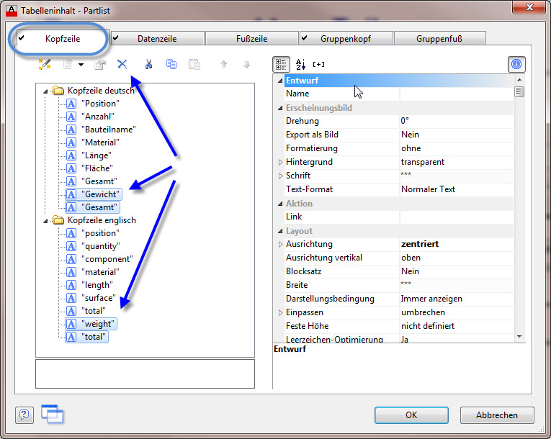Open the dropdown arrow next to insert icon

pos(81,65)
